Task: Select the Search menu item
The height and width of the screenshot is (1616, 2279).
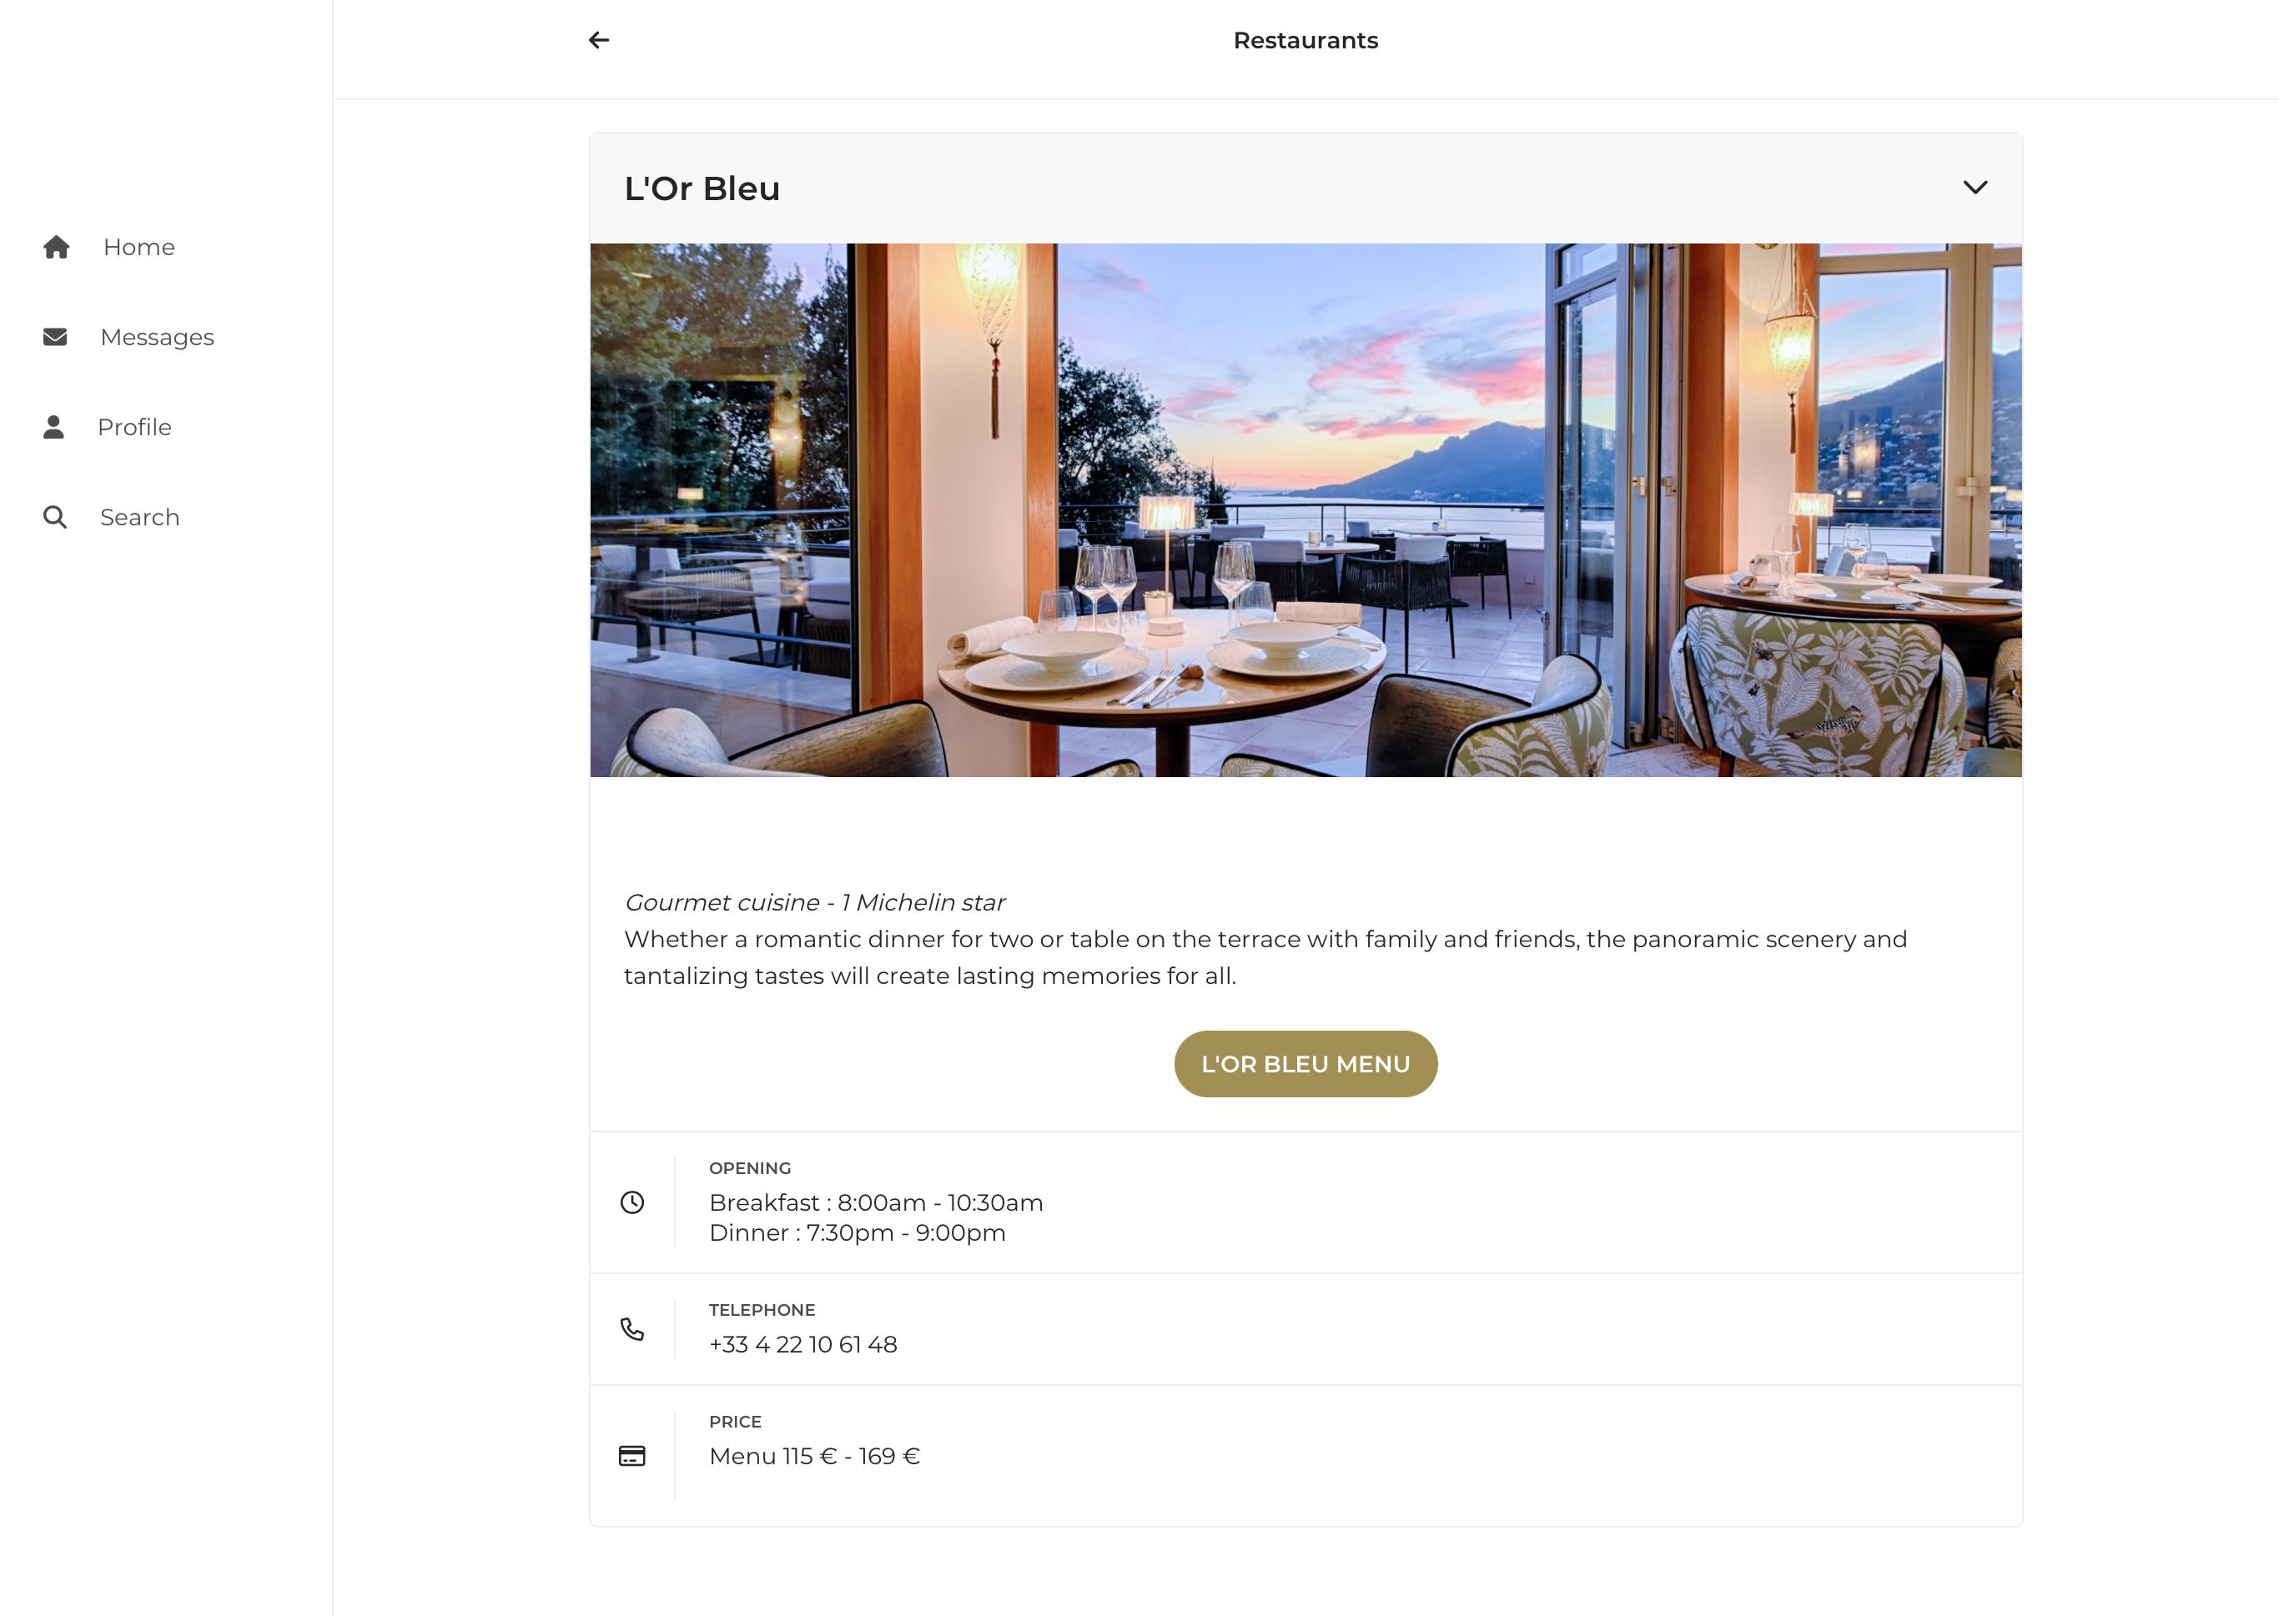Action: pyautogui.click(x=112, y=518)
